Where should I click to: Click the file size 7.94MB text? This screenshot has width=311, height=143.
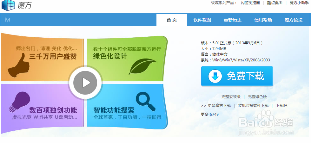(219, 49)
